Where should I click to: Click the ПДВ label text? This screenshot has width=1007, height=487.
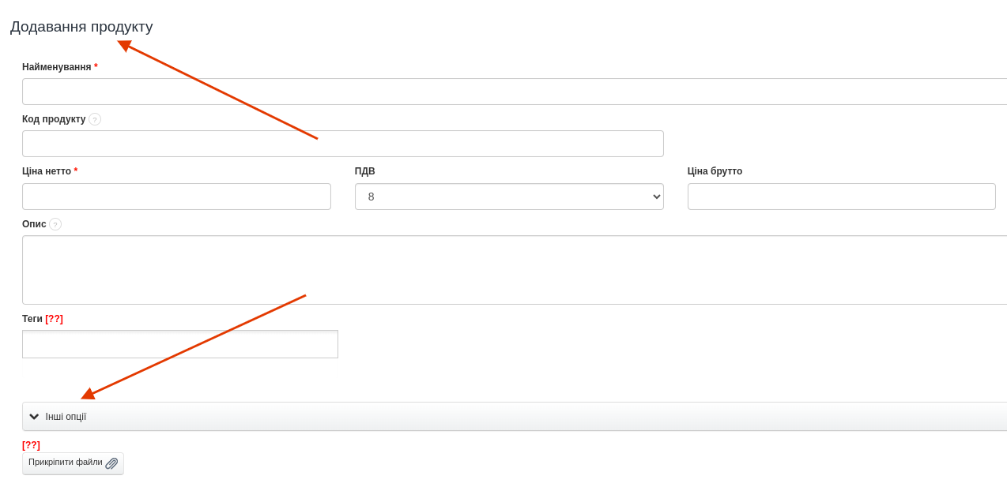(365, 171)
